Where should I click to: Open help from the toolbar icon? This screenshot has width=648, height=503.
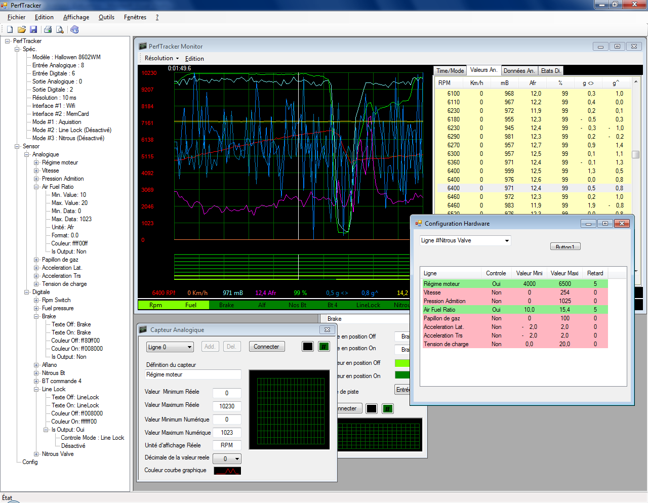(74, 30)
